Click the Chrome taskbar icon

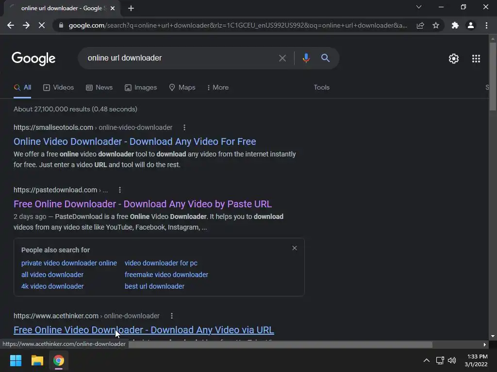59,360
